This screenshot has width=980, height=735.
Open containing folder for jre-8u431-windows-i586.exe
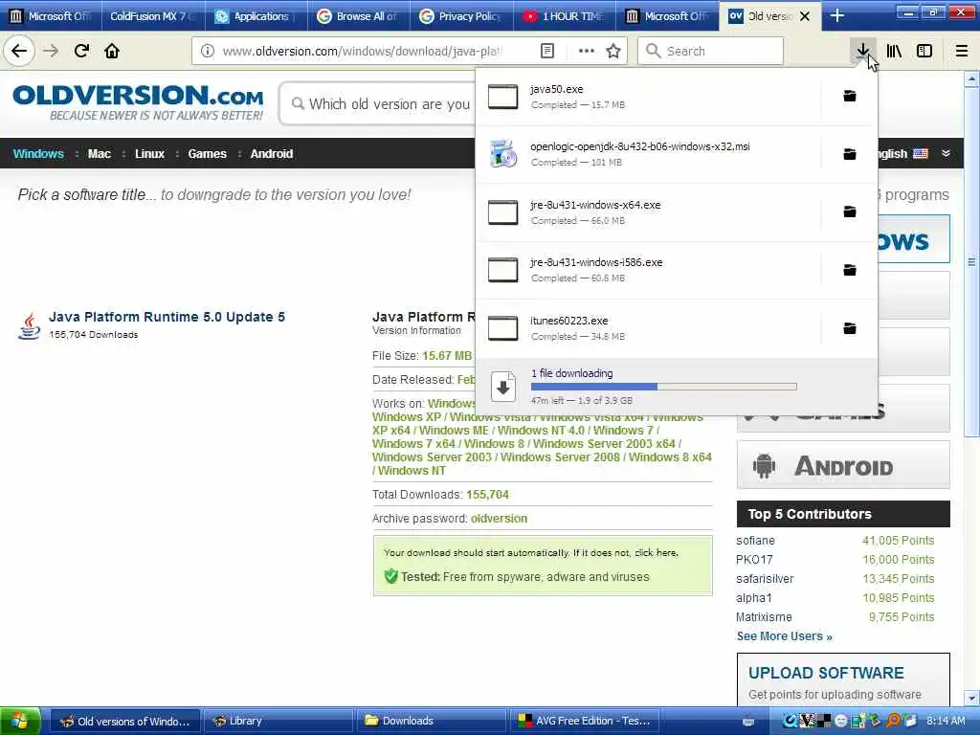(850, 270)
